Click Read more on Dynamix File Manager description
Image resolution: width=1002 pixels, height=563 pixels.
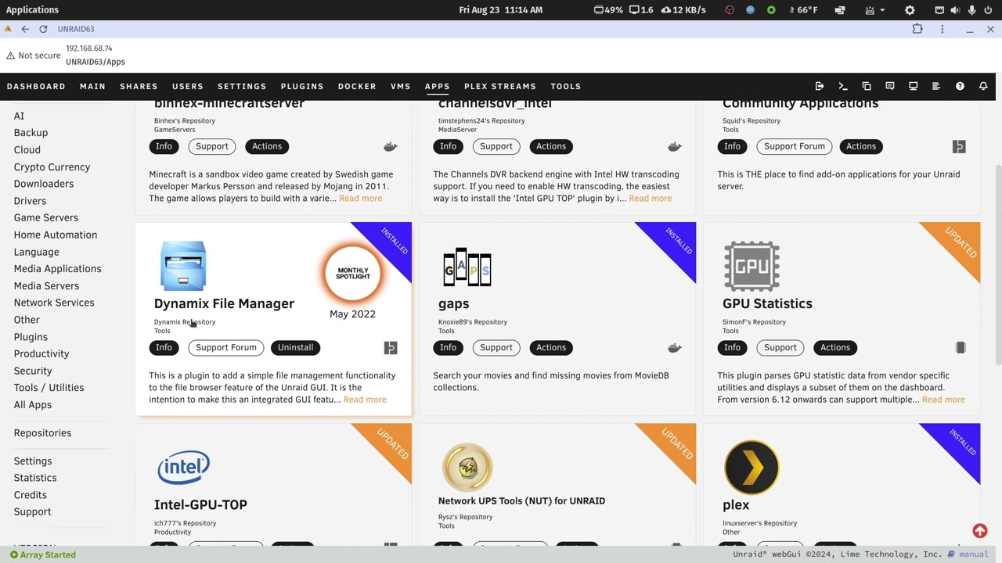[365, 400]
